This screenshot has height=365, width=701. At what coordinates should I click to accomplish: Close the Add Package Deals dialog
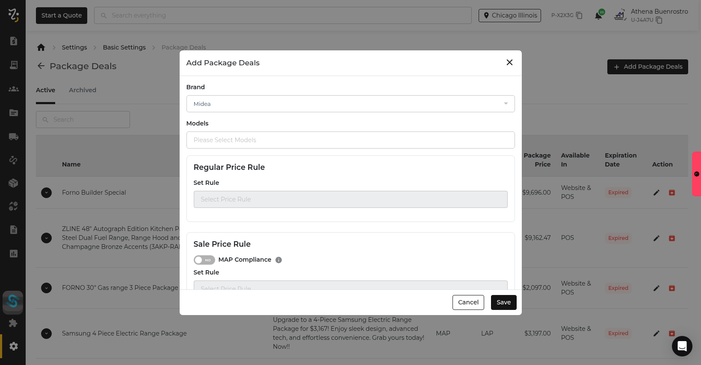[509, 62]
